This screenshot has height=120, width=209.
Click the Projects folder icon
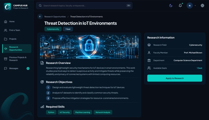[6, 39]
